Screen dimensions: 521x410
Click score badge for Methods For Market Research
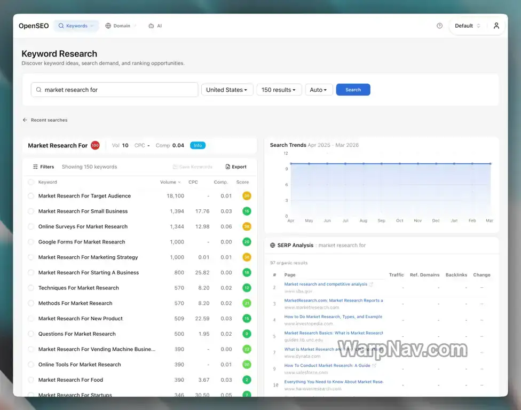247,303
